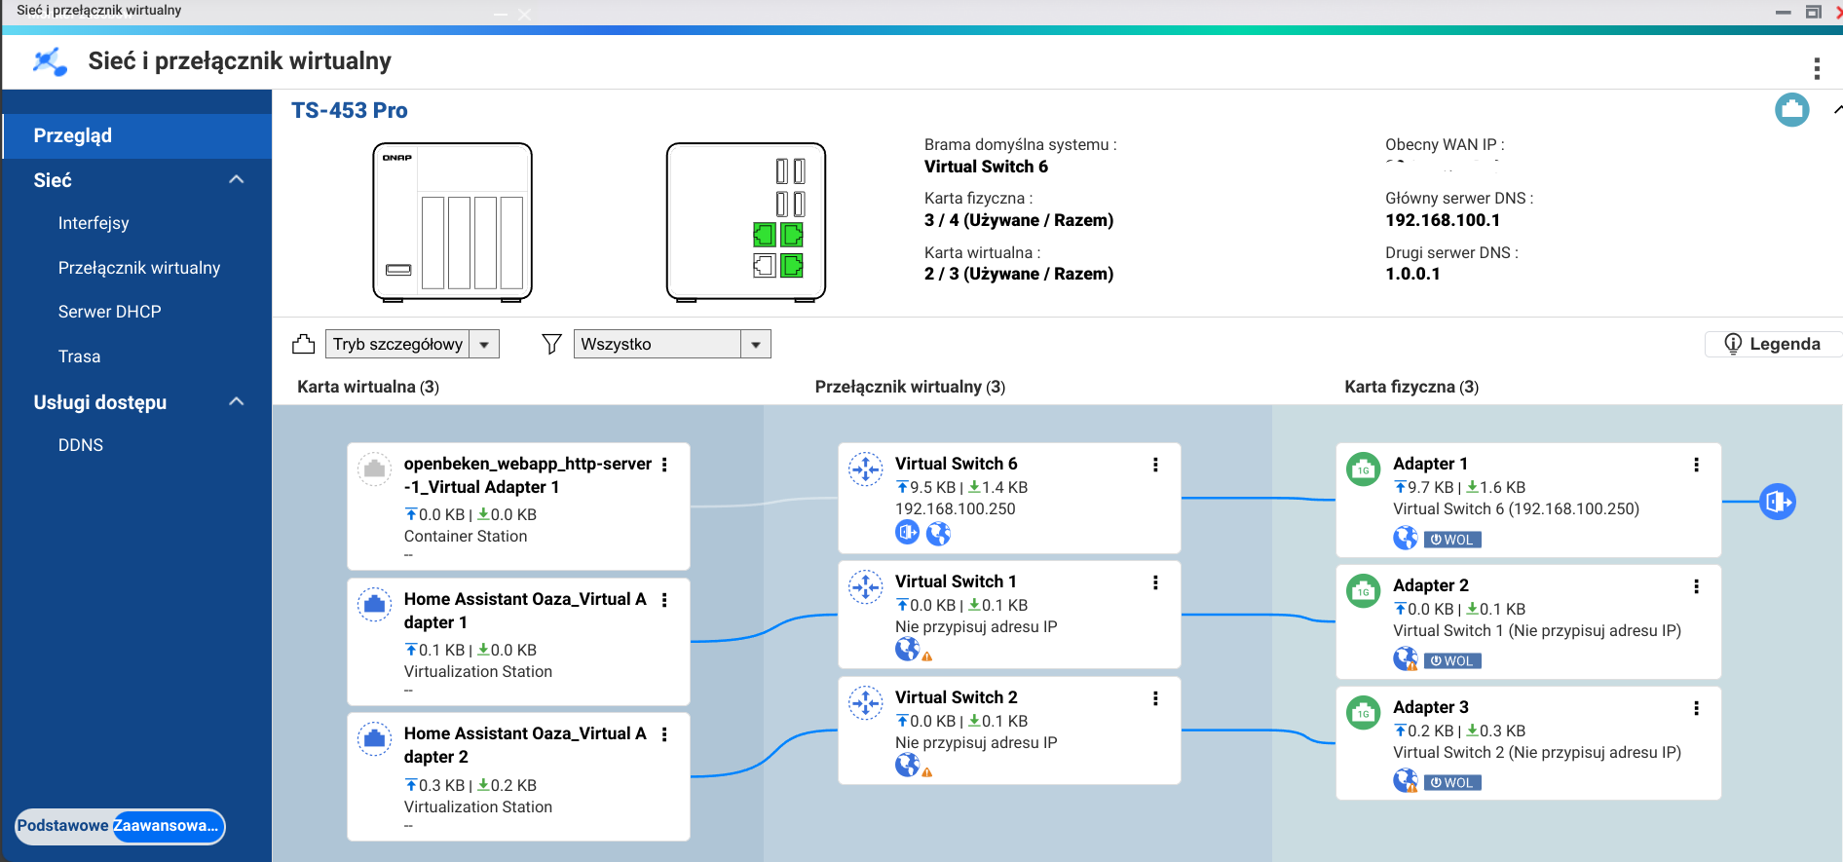Image resolution: width=1843 pixels, height=862 pixels.
Task: Click the Przełącznik wirtualny (3) column header
Action: coord(910,387)
